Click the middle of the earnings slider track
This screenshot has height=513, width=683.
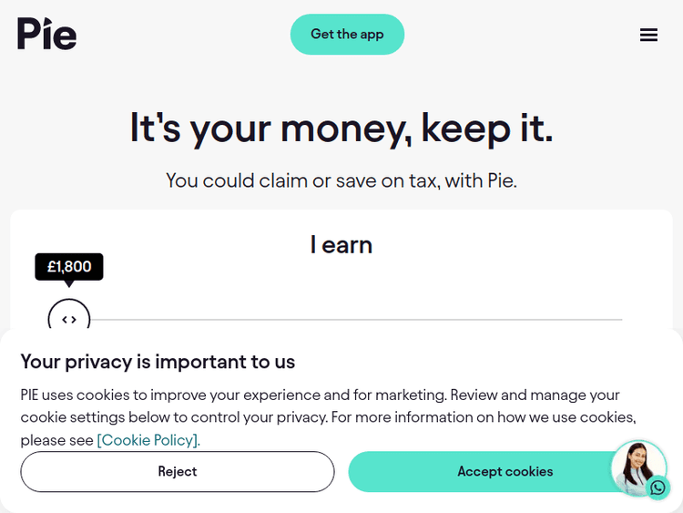coord(355,320)
